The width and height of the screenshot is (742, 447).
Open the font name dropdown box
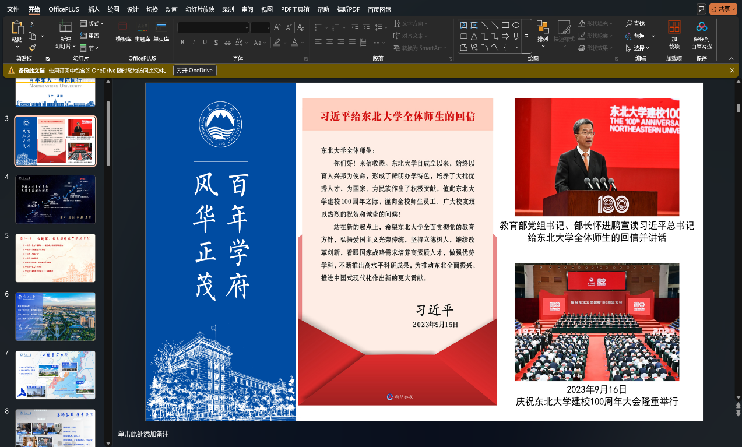[x=213, y=27]
